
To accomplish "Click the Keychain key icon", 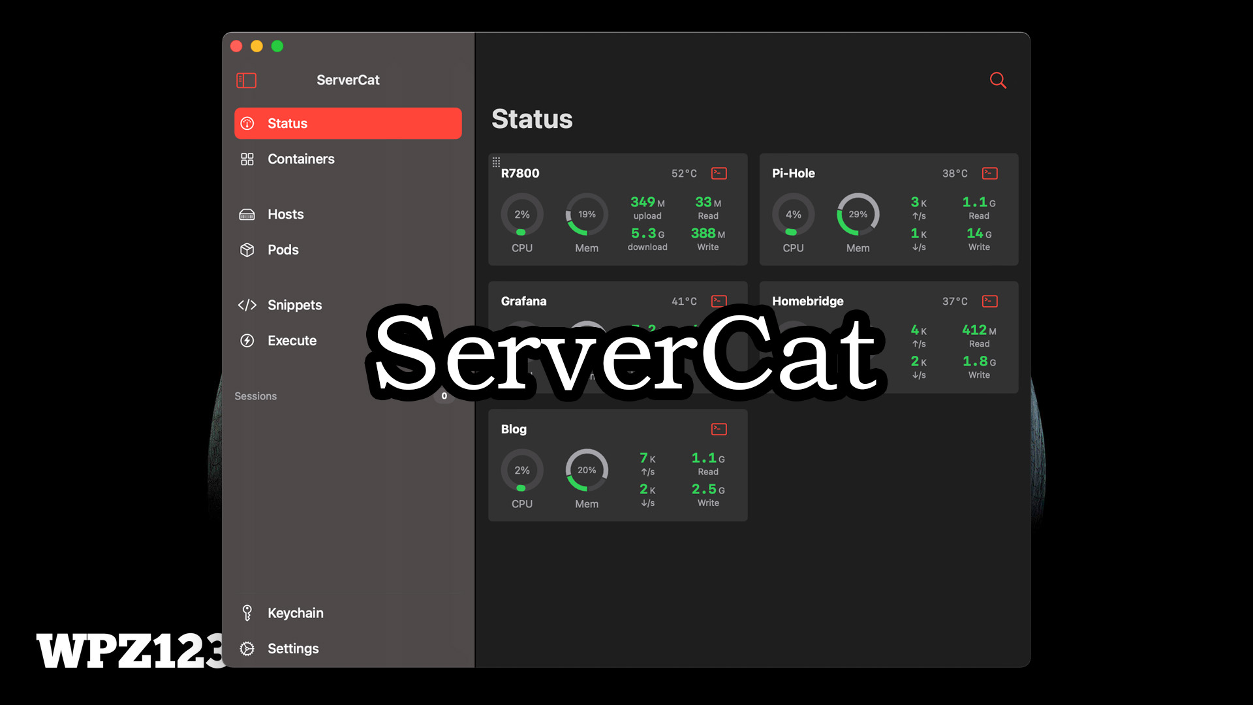I will pyautogui.click(x=247, y=613).
